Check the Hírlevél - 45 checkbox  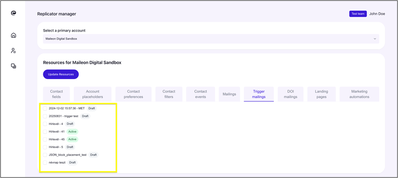[45, 139]
